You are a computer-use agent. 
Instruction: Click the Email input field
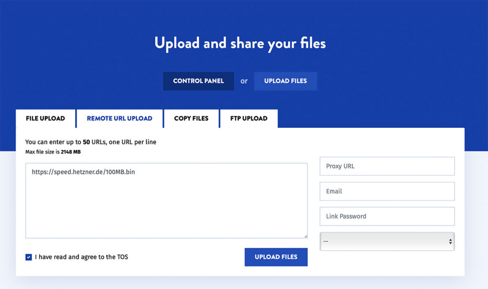click(387, 191)
